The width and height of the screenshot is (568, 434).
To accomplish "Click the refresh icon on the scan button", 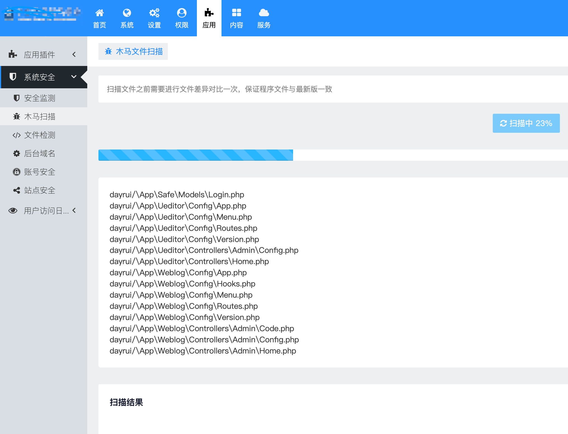I will tap(503, 123).
